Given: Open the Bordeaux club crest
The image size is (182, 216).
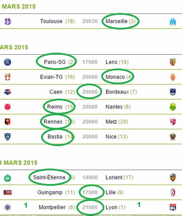Looking at the screenshot, I should coord(173,92).
